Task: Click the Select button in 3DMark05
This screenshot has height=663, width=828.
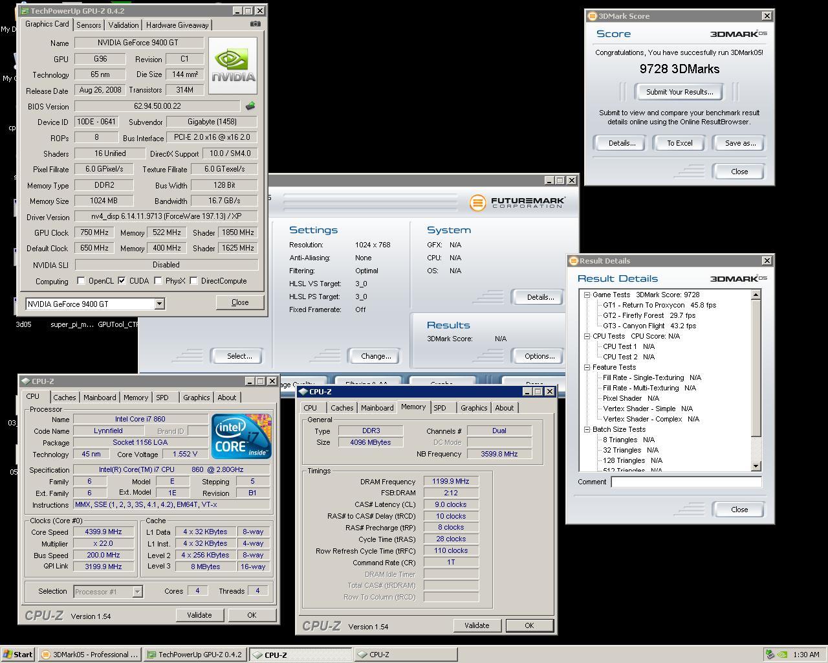Action: click(x=239, y=356)
